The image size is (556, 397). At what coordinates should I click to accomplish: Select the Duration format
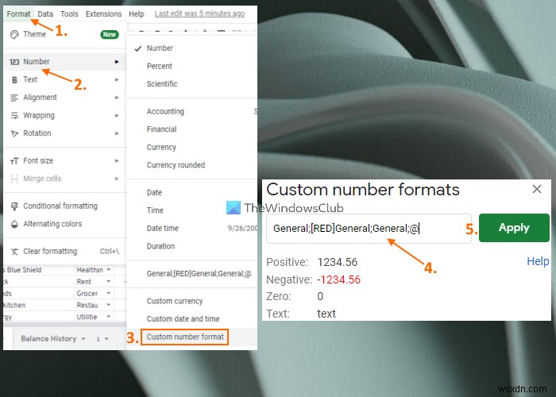click(192, 246)
